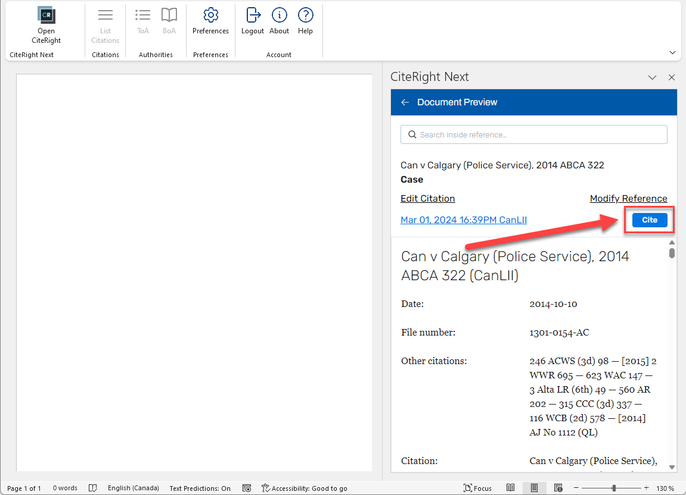Click the zoom in plus button
Screen dimensions: 686x495
646,488
